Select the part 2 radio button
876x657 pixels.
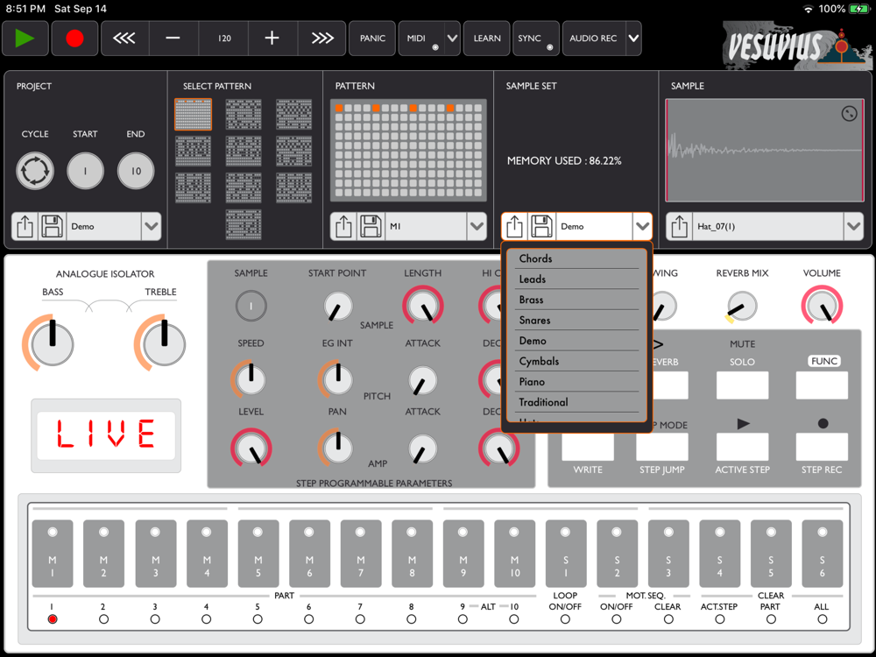coord(103,619)
